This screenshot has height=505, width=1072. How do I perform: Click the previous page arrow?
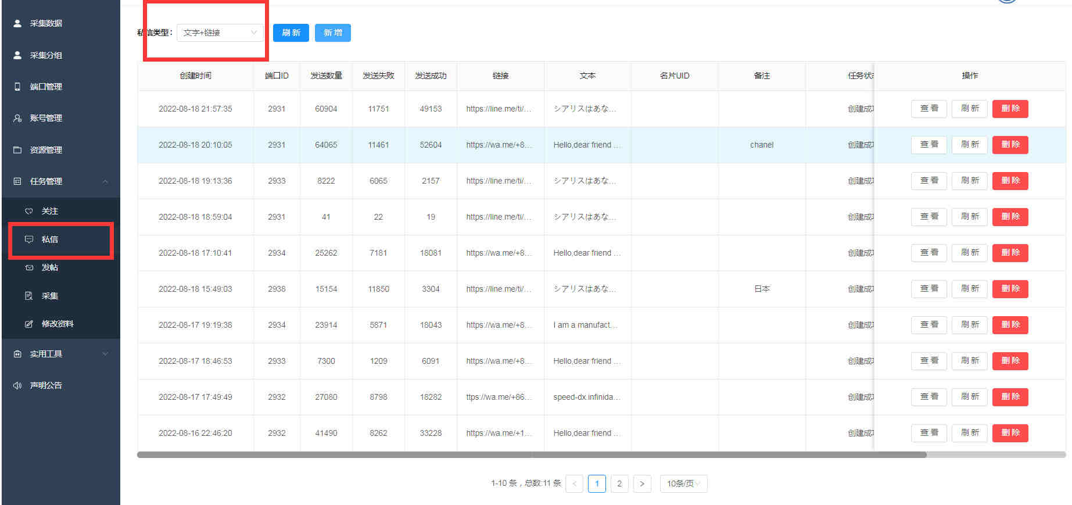point(574,483)
